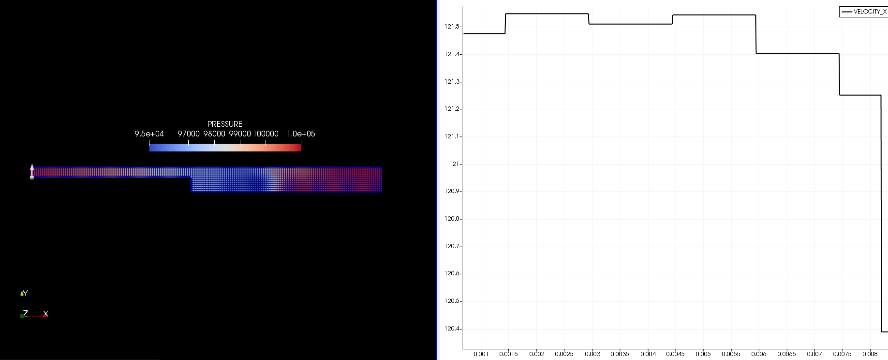This screenshot has height=360, width=888.
Task: Click the red X axis of orientation triad
Action: pyautogui.click(x=45, y=315)
